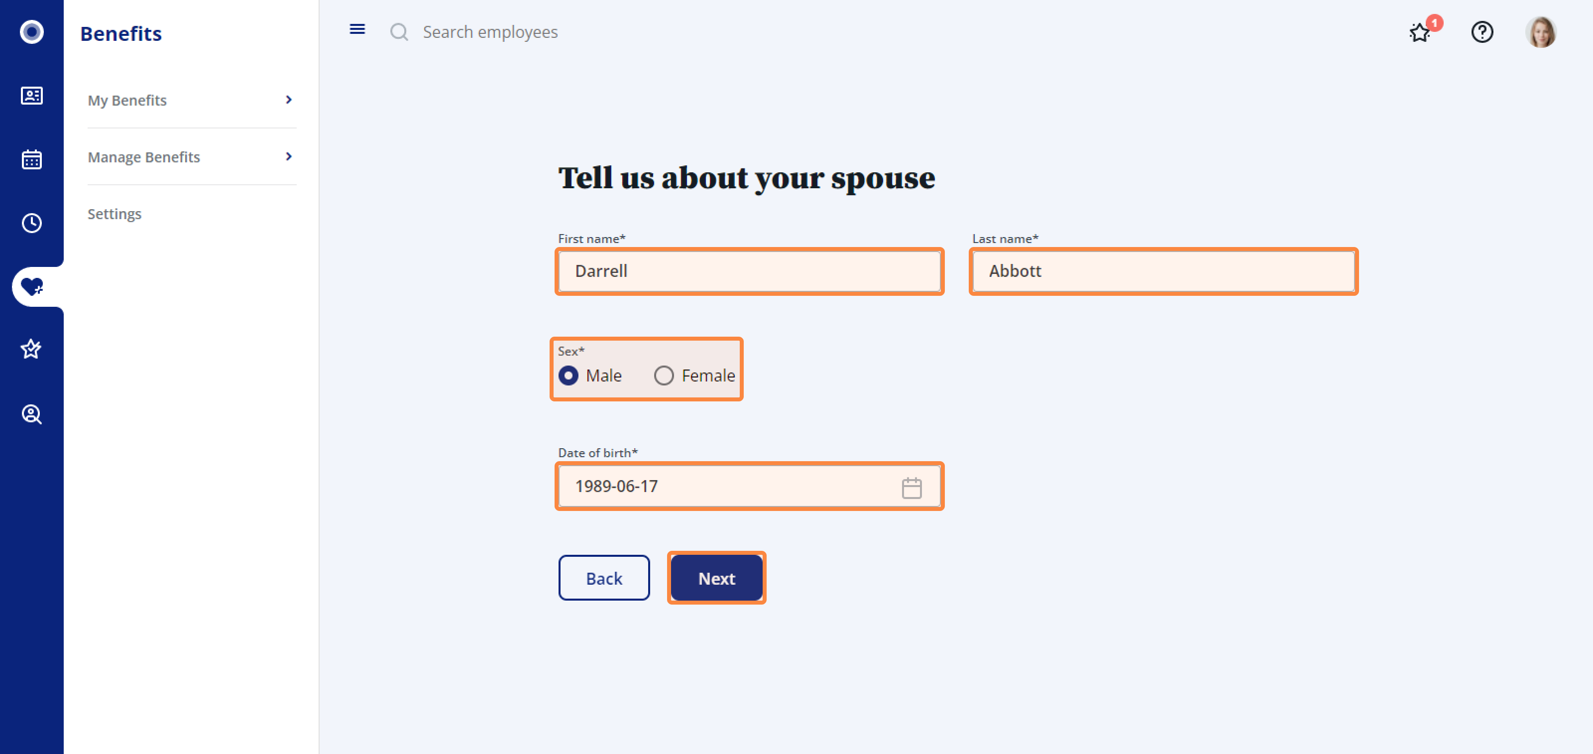Expand the Manage Benefits chevron
1593x754 pixels.
click(x=288, y=156)
